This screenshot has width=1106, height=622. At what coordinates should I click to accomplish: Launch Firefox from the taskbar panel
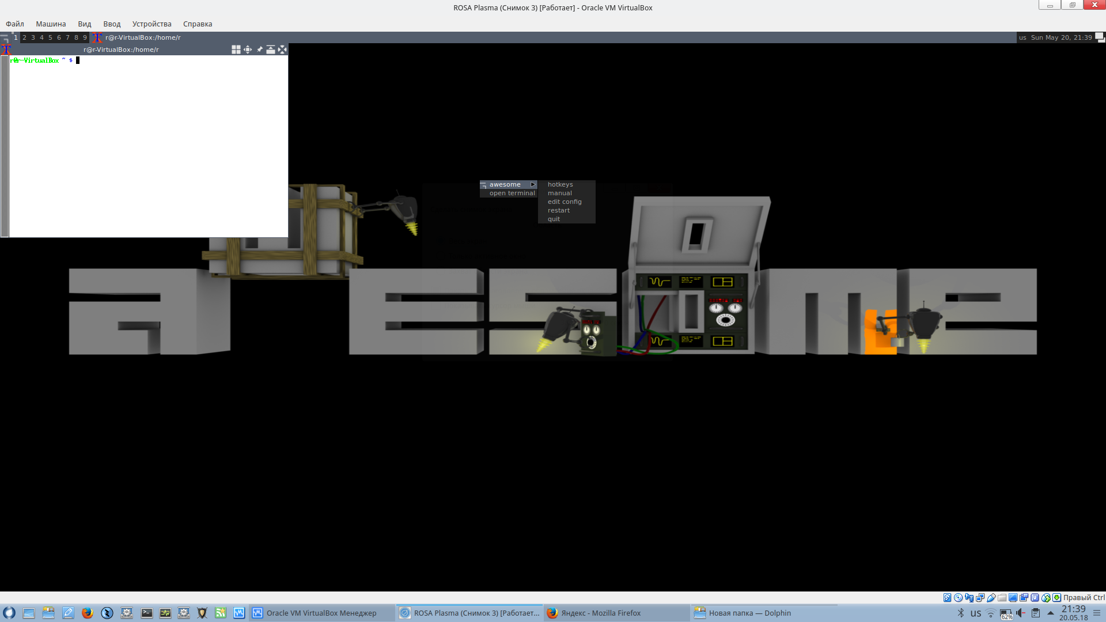point(88,613)
